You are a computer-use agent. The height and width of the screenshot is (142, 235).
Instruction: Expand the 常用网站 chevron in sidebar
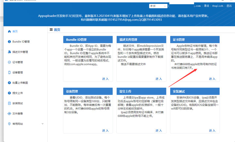[42, 124]
